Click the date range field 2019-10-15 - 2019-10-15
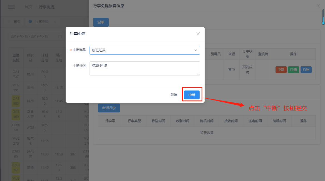 [x=36, y=36]
